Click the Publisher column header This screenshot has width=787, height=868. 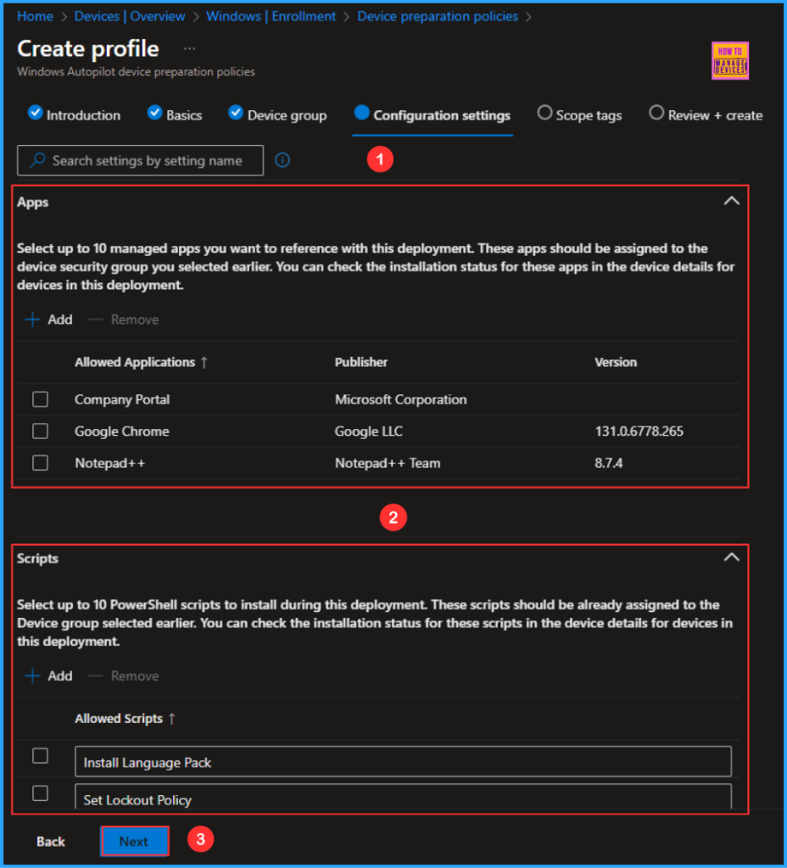click(361, 362)
